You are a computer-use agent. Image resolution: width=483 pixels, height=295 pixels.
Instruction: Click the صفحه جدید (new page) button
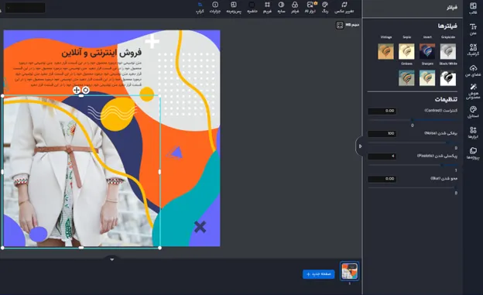318,274
